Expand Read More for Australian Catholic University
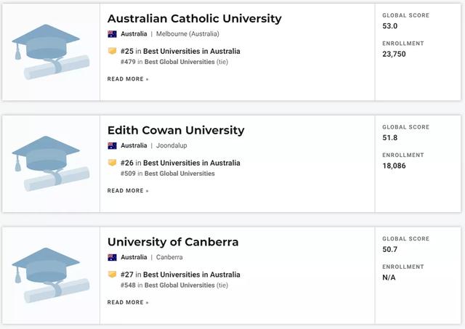 click(x=128, y=79)
